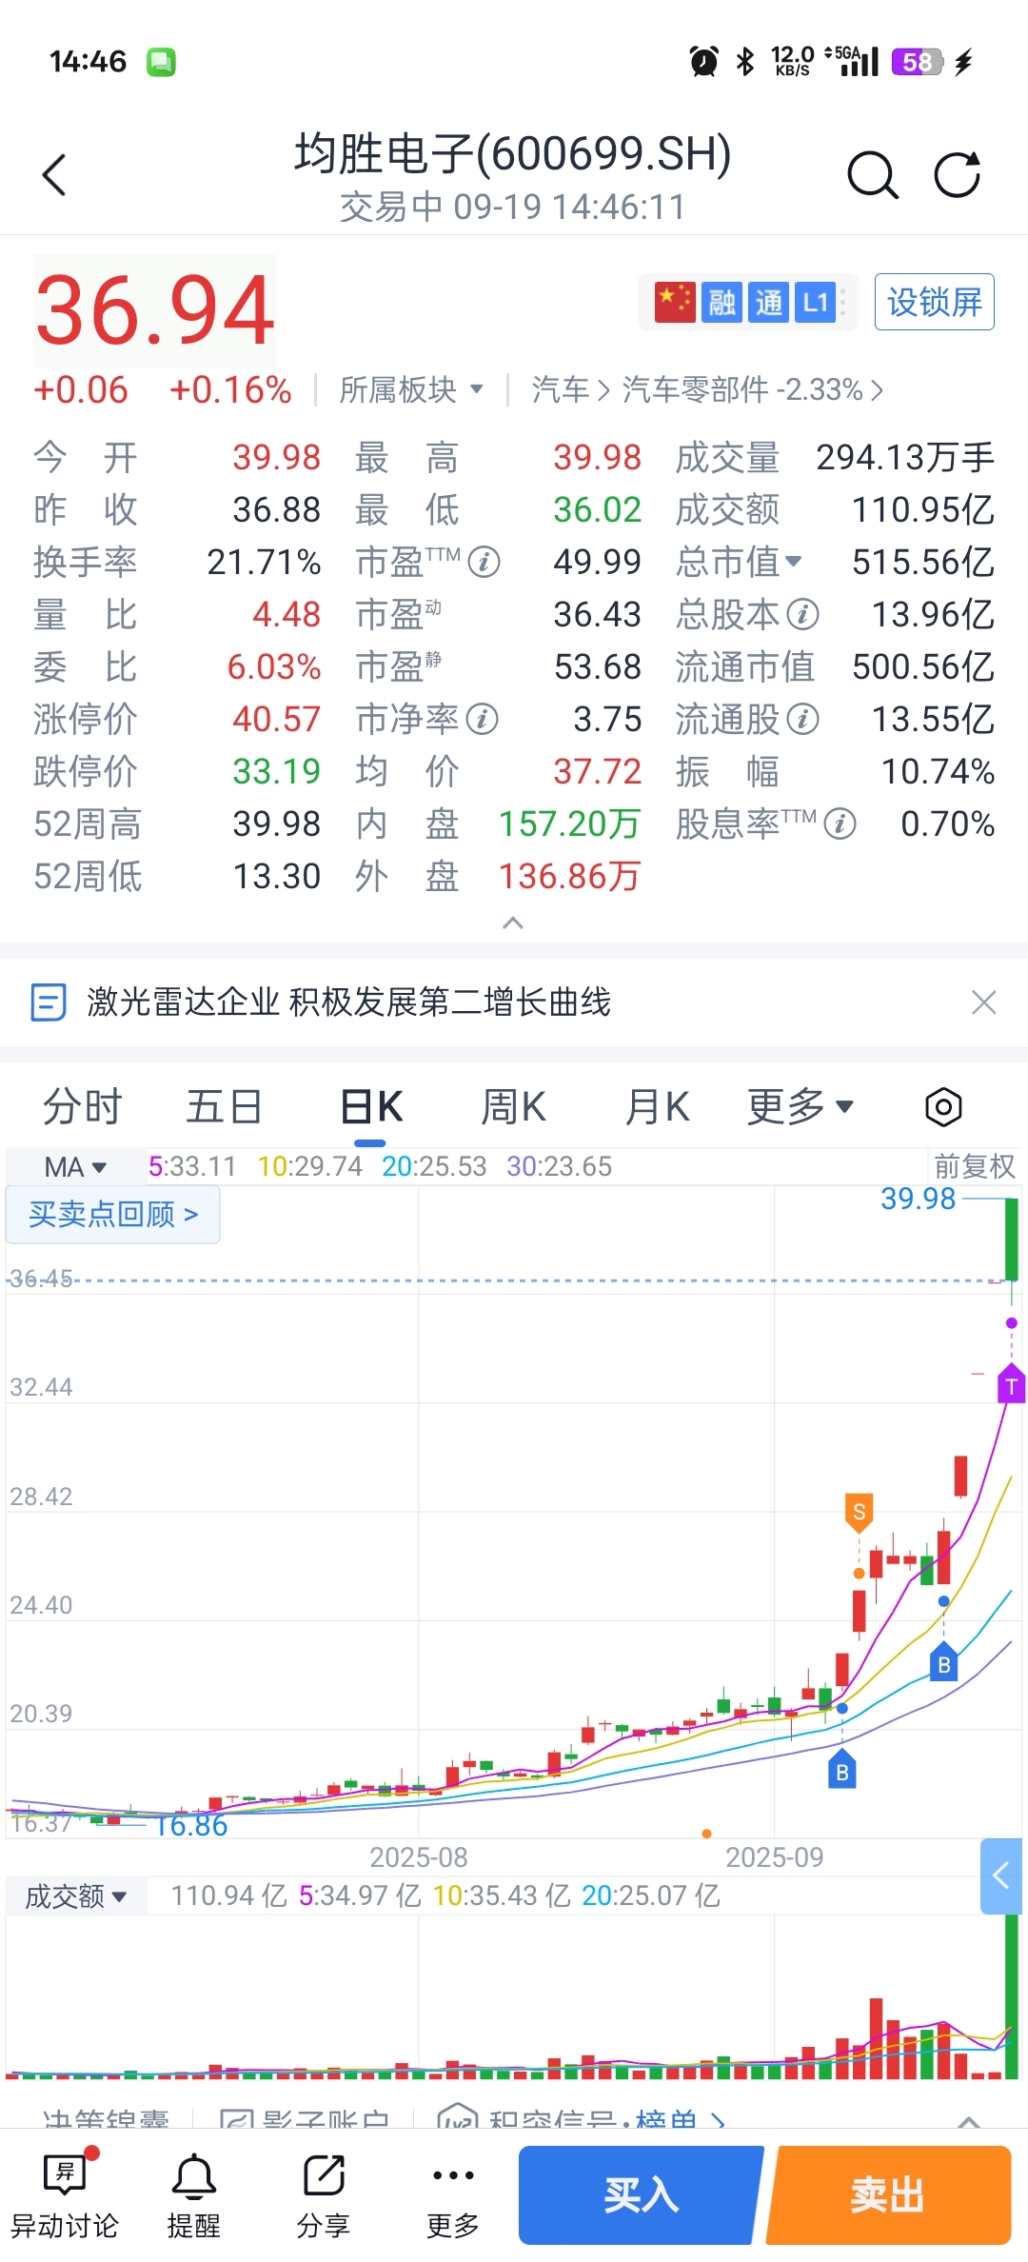Image resolution: width=1028 pixels, height=2262 pixels.
Task: Open the 更多 bottom menu
Action: [453, 2195]
